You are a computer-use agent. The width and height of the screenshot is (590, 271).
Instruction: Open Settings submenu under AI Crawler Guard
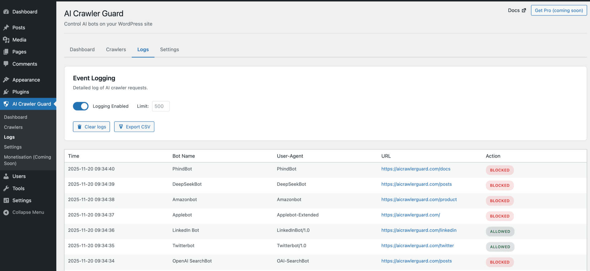(13, 147)
